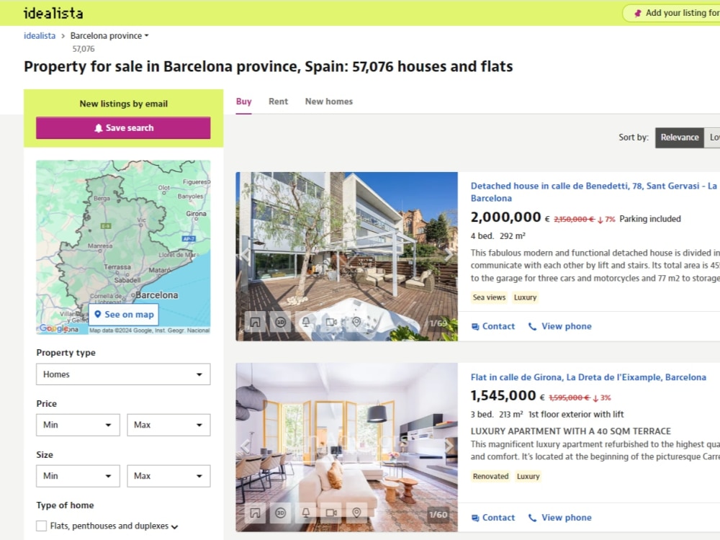Click Contact for the Benedetti detached house

click(493, 326)
